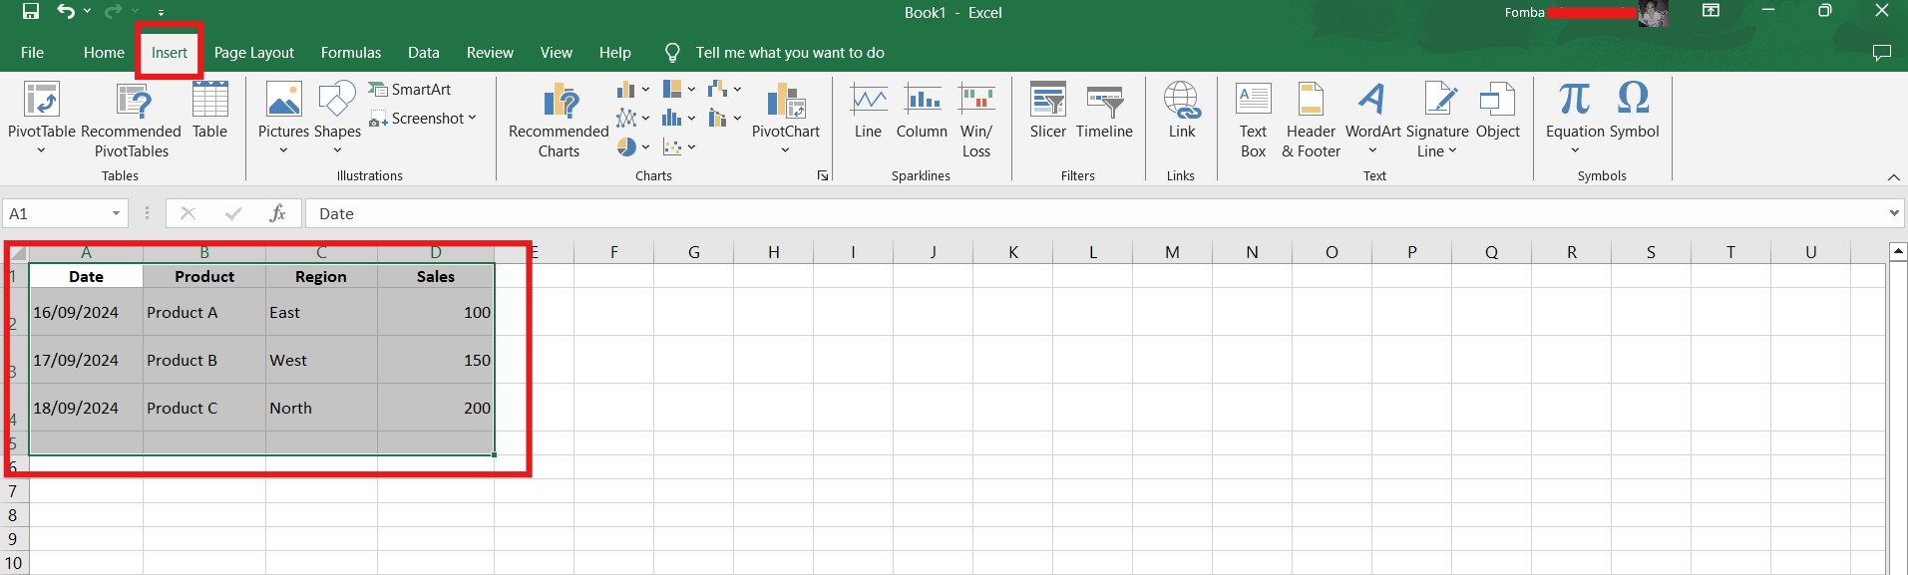Open the Equation menu
This screenshot has height=575, width=1908.
(1575, 119)
